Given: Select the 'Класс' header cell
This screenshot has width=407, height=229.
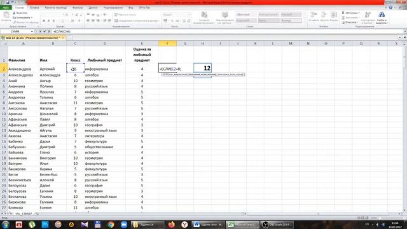Looking at the screenshot, I should tap(75, 54).
